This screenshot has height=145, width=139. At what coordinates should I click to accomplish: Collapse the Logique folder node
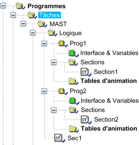click(33, 33)
